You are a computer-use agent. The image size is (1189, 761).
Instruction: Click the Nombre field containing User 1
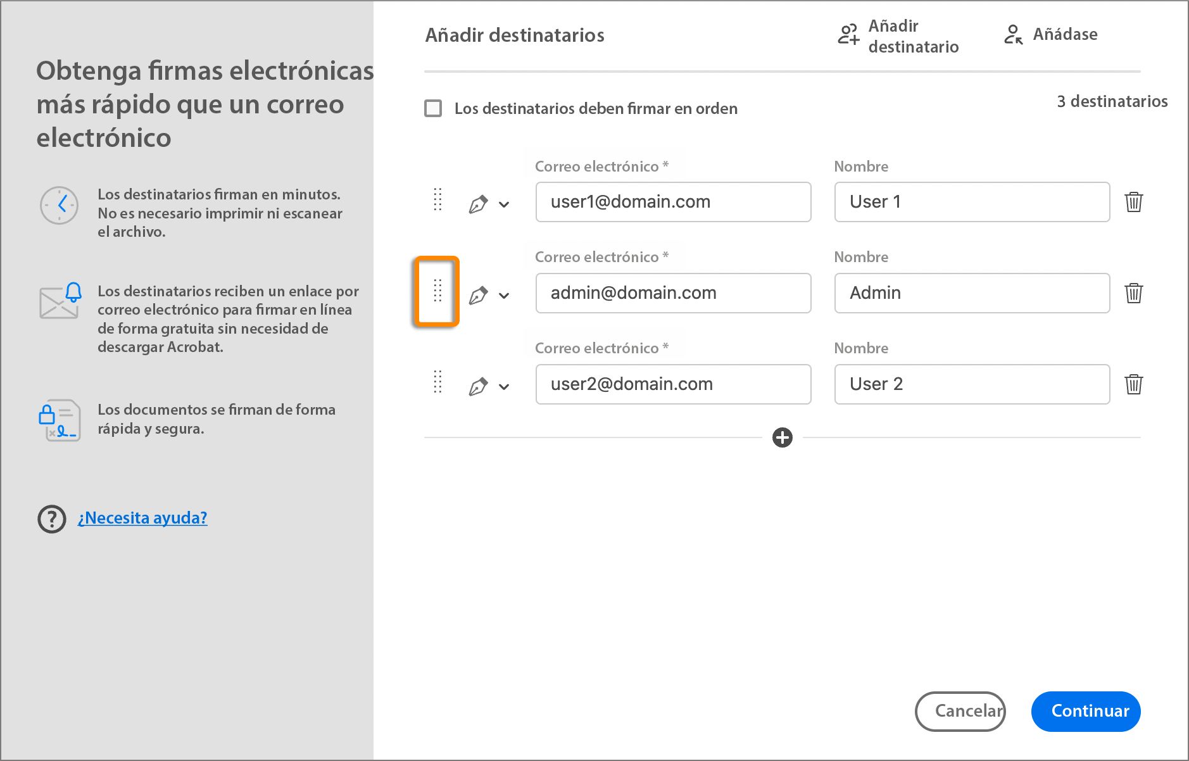[972, 202]
